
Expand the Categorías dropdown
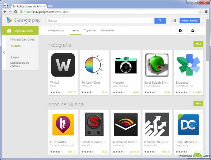click(56, 31)
